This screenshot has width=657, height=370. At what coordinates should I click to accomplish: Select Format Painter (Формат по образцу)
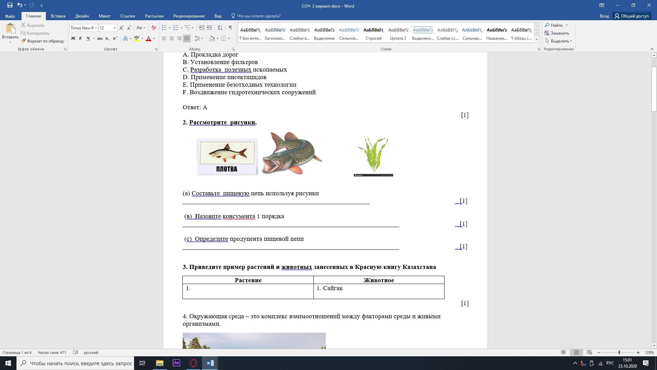tap(42, 41)
